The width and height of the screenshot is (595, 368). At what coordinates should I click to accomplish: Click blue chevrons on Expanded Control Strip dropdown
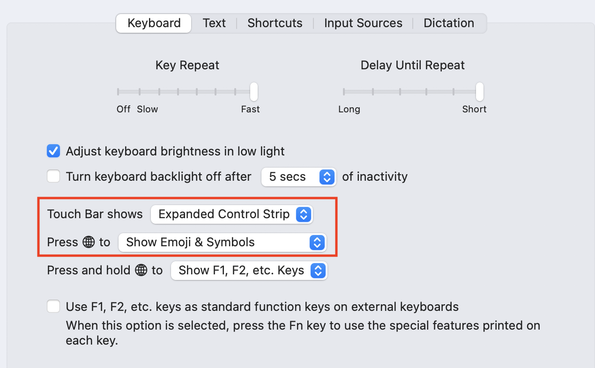(305, 214)
